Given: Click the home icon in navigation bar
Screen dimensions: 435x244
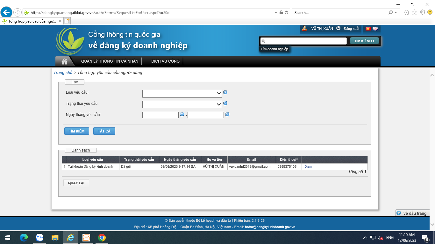Looking at the screenshot, I should [x=65, y=61].
